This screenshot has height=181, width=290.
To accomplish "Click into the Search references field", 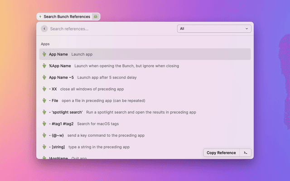I will click(x=111, y=29).
